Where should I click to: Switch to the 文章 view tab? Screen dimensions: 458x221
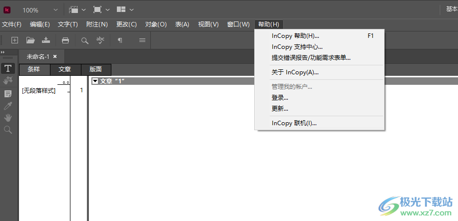65,69
